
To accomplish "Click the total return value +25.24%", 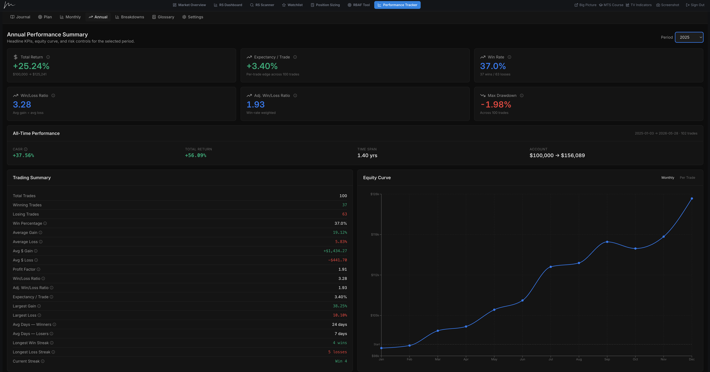I will click(31, 66).
